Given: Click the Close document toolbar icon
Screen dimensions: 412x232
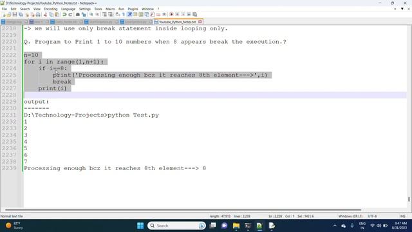Looking at the screenshot, I should (x=26, y=14).
